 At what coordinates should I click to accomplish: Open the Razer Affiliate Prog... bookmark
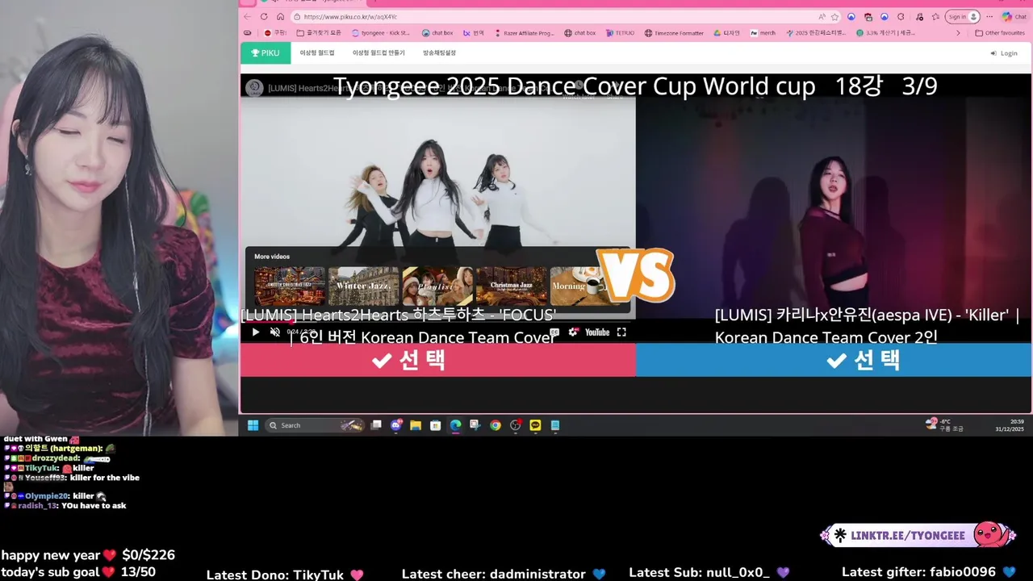point(523,33)
